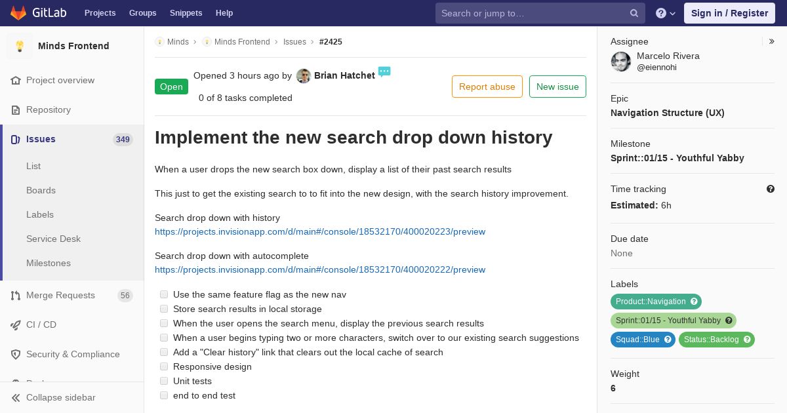The height and width of the screenshot is (413, 787).
Task: Open the Help question mark menu
Action: [666, 13]
